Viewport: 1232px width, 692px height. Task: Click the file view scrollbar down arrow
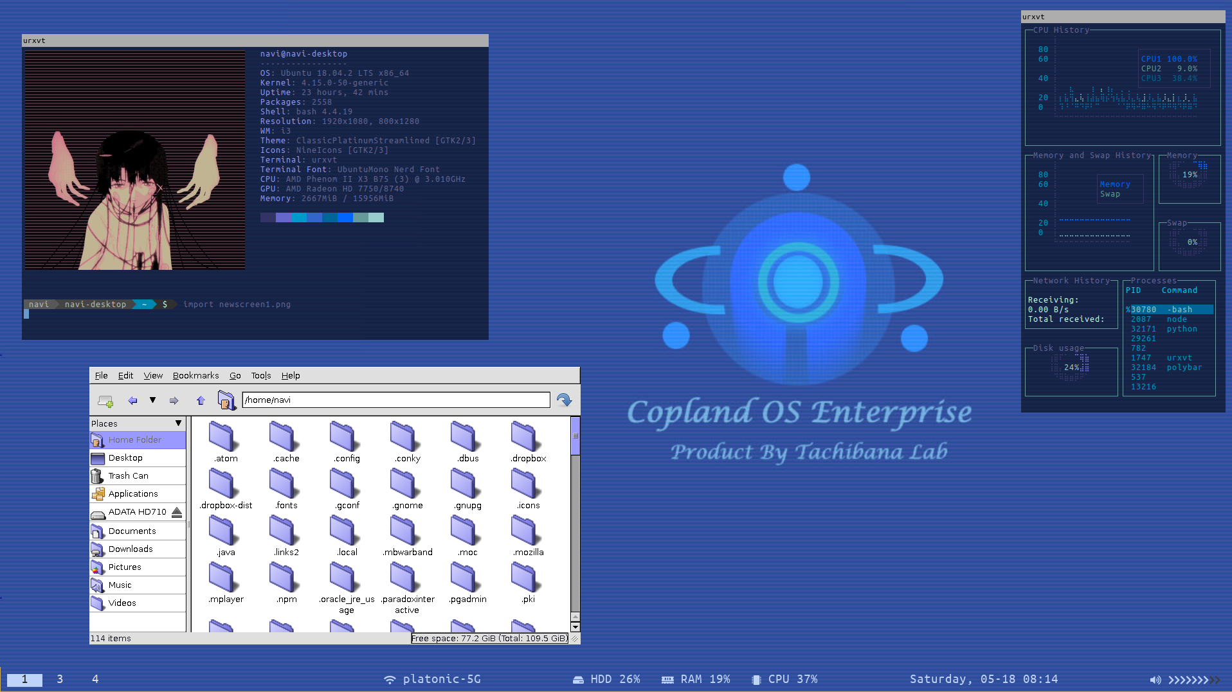575,626
